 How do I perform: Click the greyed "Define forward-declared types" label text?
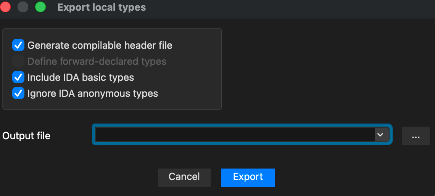pyautogui.click(x=97, y=61)
